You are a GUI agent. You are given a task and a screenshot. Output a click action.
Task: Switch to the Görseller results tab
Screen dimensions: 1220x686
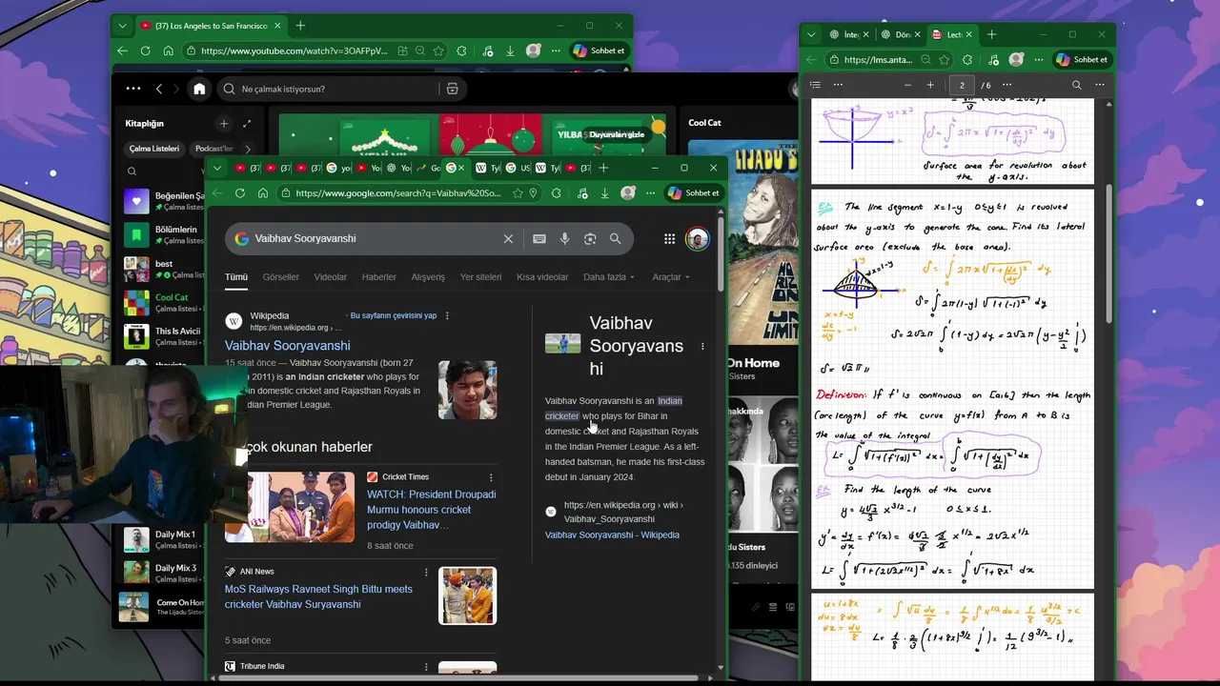(281, 277)
